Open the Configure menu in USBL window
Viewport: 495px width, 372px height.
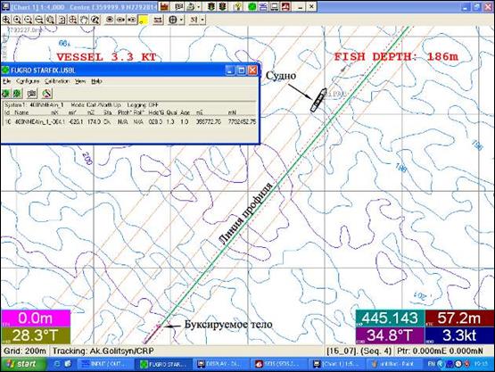pos(28,81)
